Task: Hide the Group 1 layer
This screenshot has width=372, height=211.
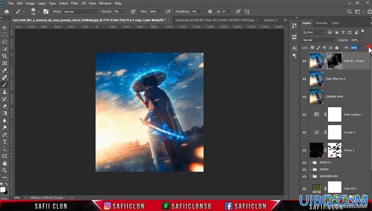Action: pyautogui.click(x=304, y=150)
